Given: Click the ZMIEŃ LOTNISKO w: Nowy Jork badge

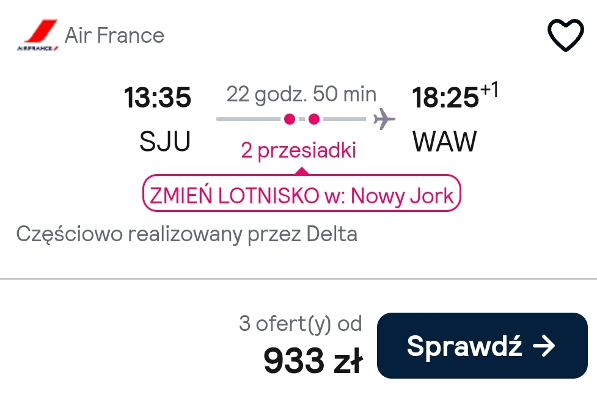Looking at the screenshot, I should click(x=301, y=193).
